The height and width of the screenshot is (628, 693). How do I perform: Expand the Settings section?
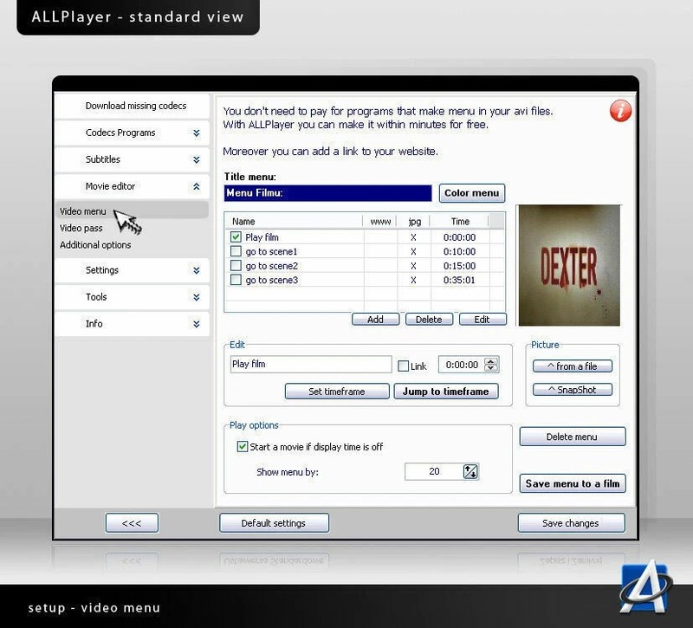point(197,270)
